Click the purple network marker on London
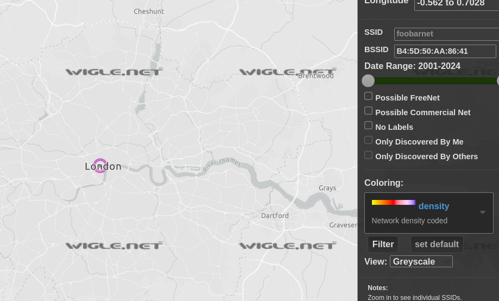 [100, 165]
